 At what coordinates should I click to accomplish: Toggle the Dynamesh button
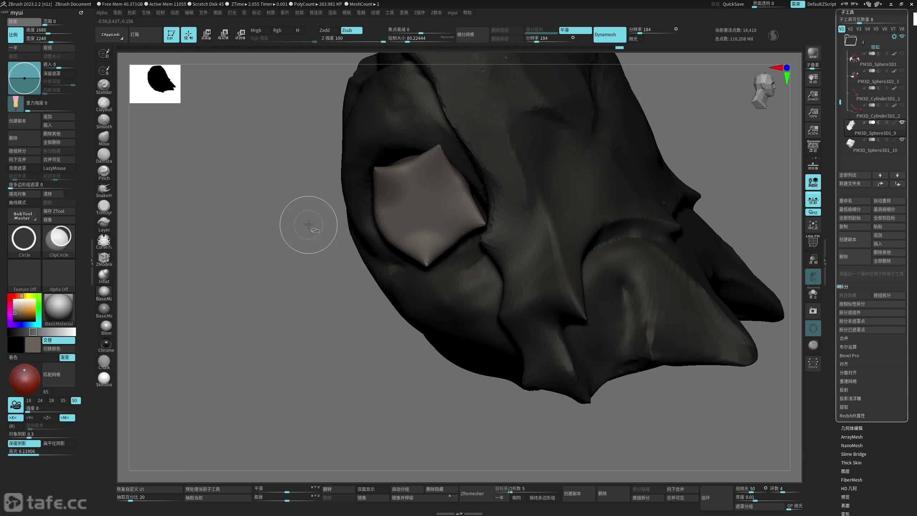(609, 35)
